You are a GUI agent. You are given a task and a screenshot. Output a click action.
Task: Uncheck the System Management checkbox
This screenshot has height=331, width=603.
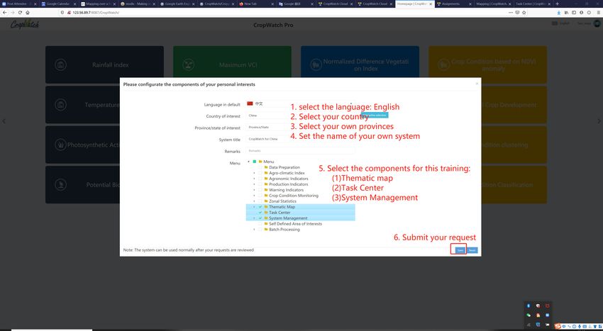click(x=260, y=218)
